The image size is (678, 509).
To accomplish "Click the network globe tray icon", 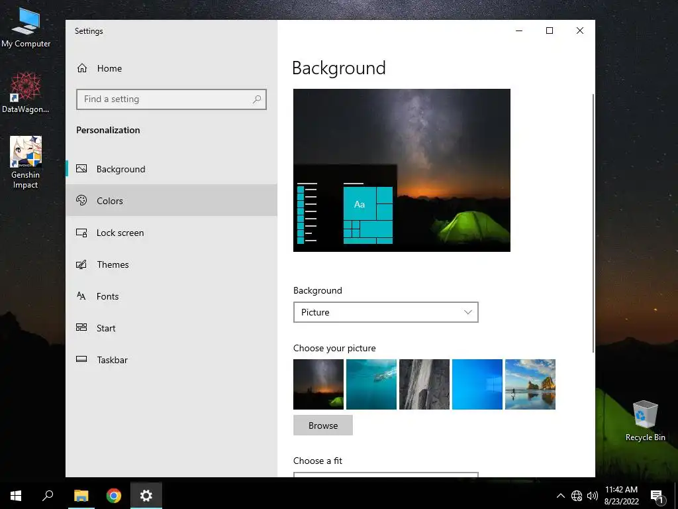I will pyautogui.click(x=577, y=496).
